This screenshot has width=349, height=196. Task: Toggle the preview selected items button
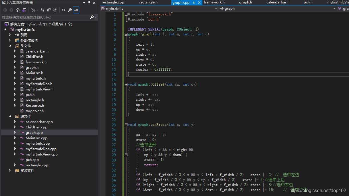[76, 10]
